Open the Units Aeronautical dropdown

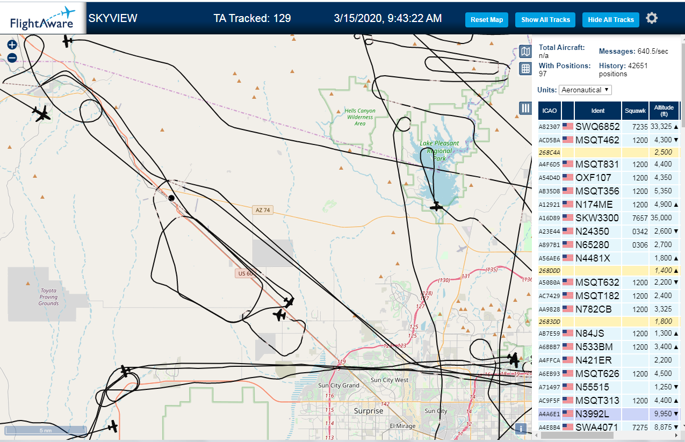click(x=585, y=90)
